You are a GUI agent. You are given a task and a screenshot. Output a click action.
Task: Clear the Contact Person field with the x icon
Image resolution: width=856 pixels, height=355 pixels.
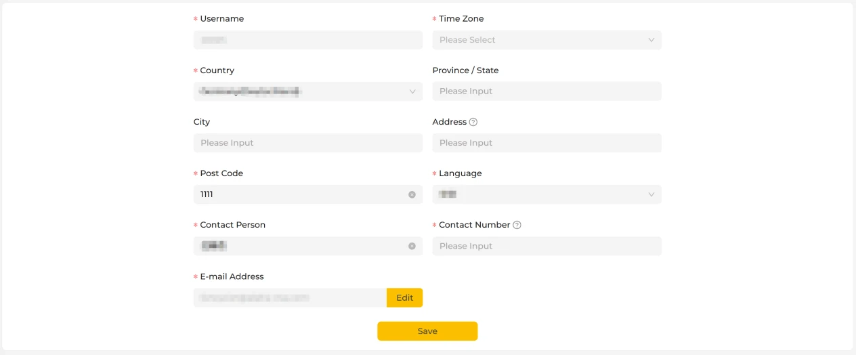pos(412,246)
